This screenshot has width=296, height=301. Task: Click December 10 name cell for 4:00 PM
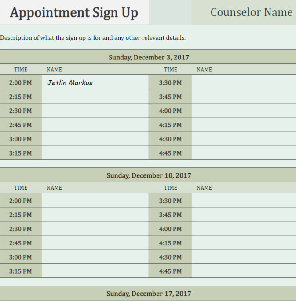pos(243,229)
